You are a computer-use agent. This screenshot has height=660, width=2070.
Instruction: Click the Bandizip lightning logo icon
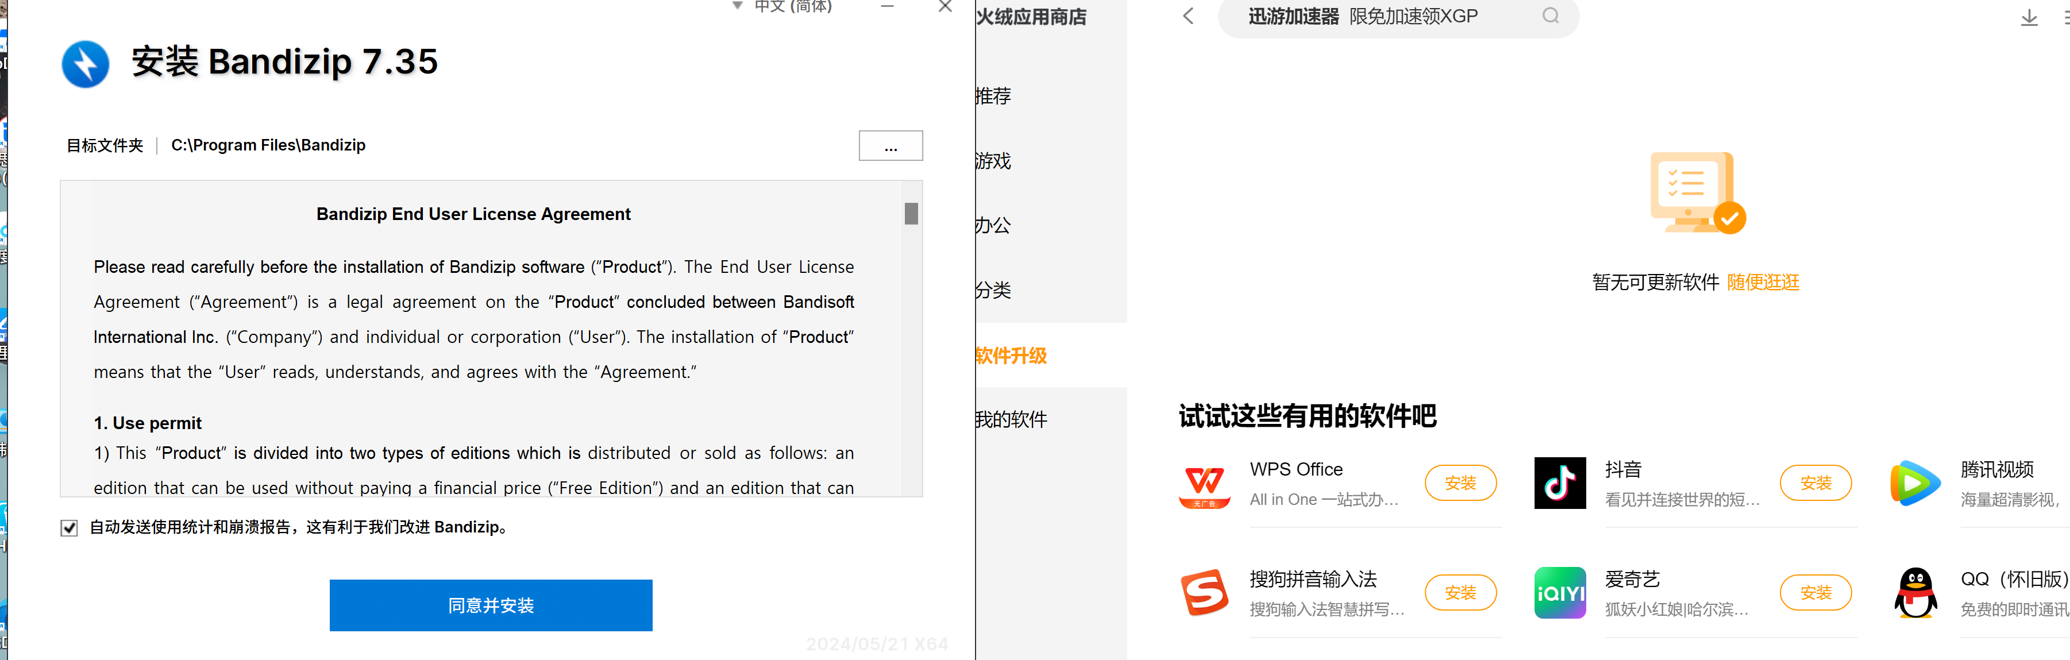coord(85,64)
